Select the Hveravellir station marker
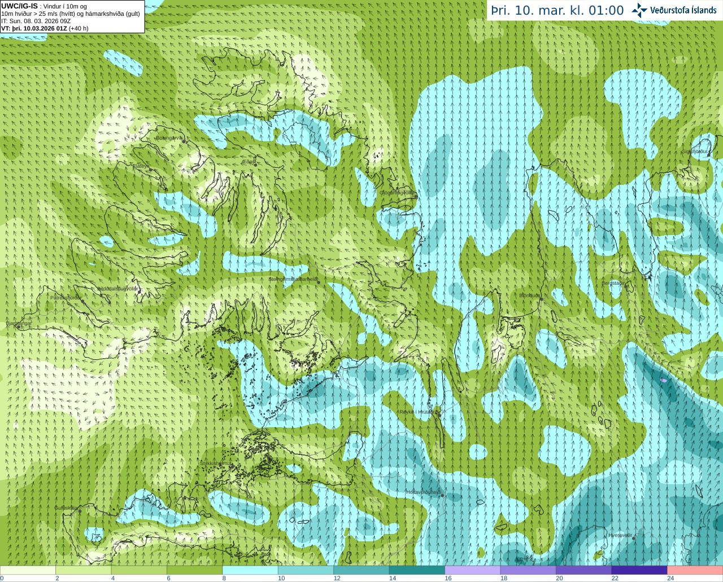This screenshot has height=582, width=723. (633, 538)
